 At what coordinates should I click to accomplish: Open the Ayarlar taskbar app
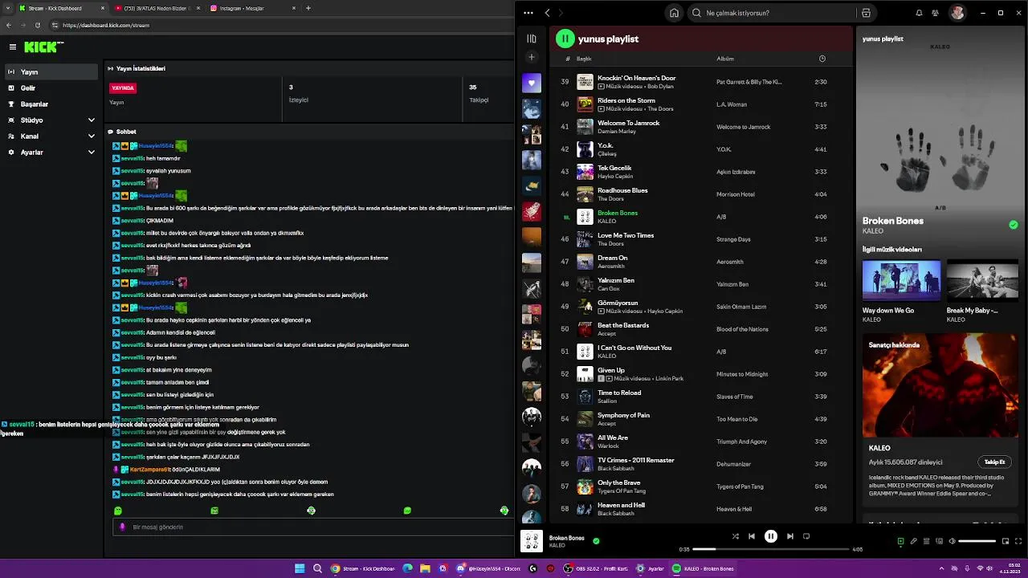651,568
